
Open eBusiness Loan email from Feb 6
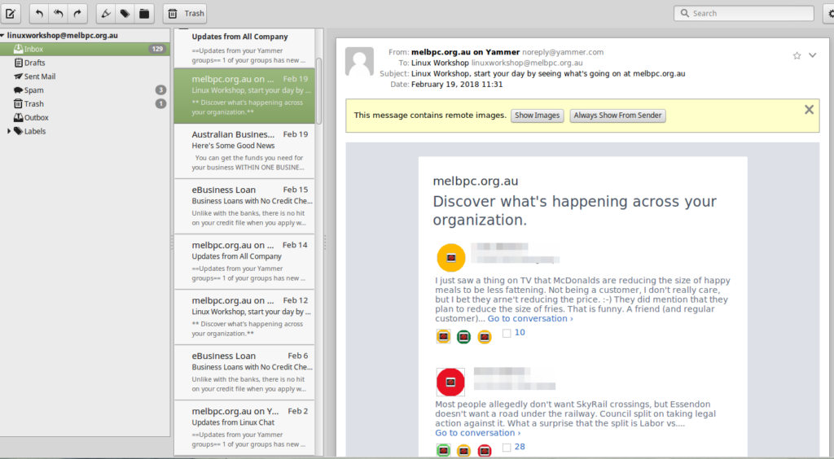pyautogui.click(x=244, y=372)
